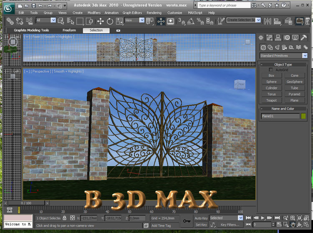Click the Set Keys large key icon

[x=187, y=221]
